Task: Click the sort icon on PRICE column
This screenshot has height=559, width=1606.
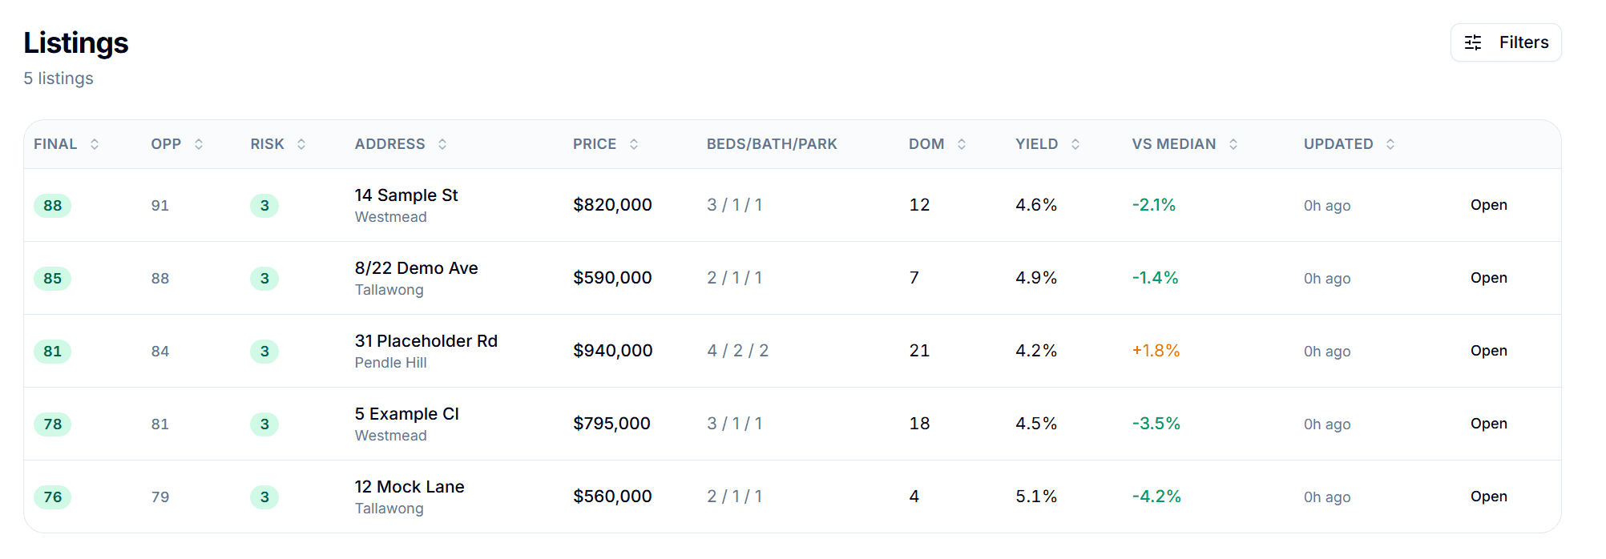Action: click(x=634, y=144)
